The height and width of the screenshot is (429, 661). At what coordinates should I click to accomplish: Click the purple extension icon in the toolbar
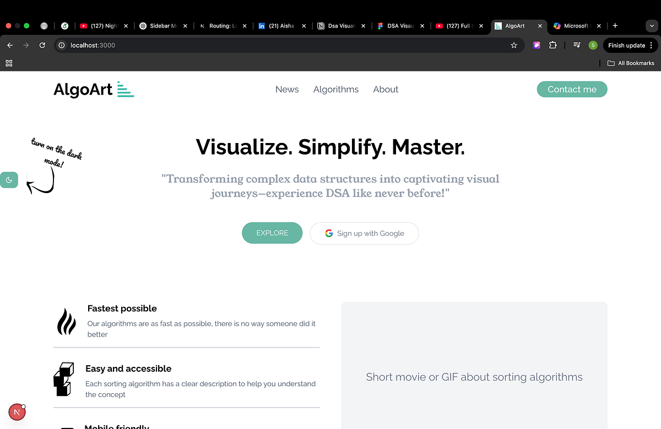point(536,45)
